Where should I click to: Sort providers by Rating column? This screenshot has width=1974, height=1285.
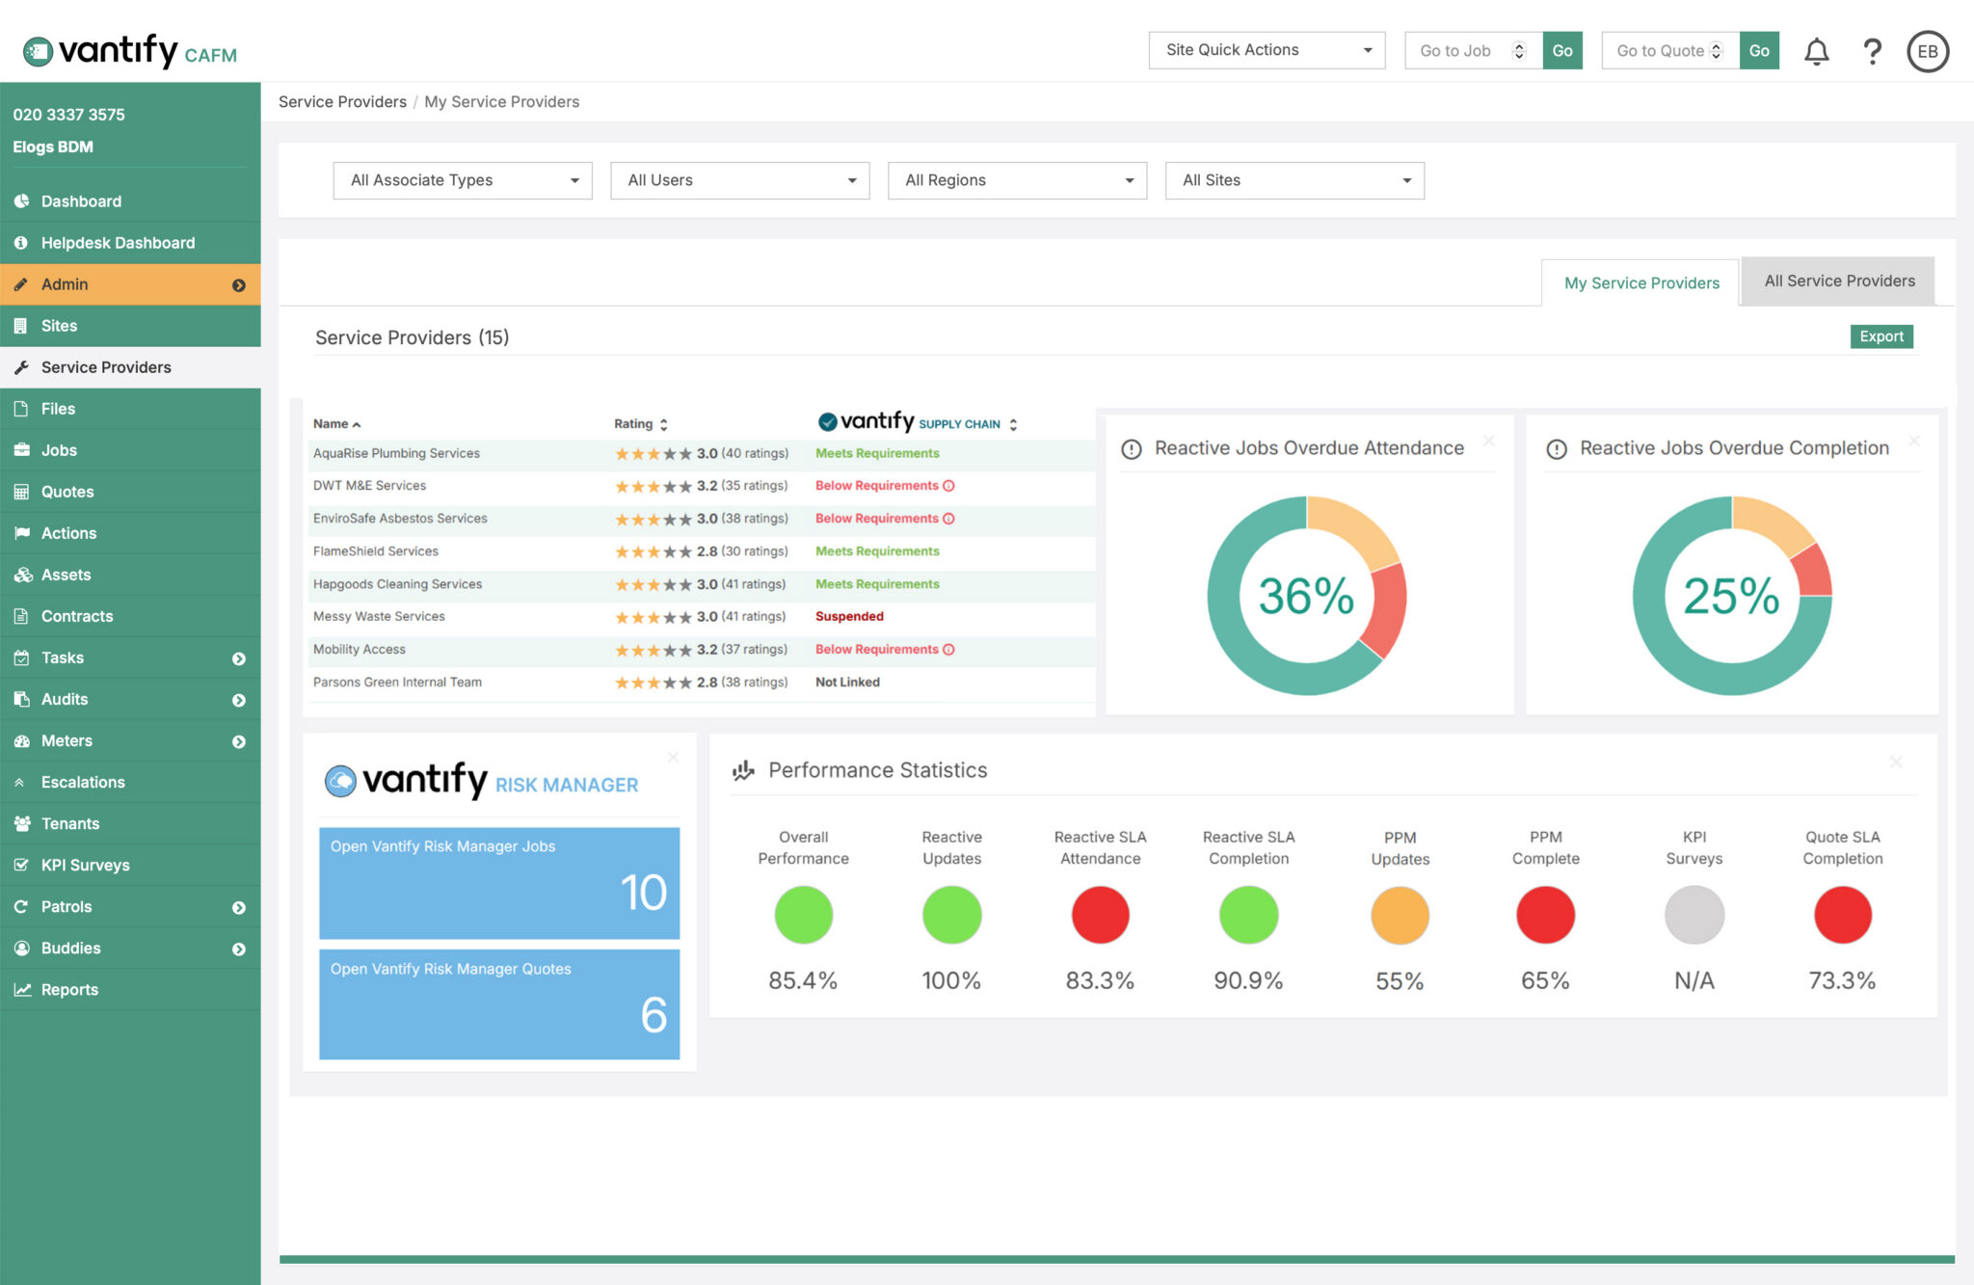pos(641,424)
